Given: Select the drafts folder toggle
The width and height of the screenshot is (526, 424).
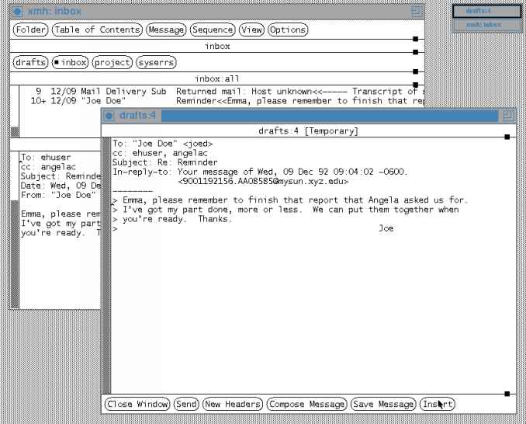Looking at the screenshot, I should point(29,62).
